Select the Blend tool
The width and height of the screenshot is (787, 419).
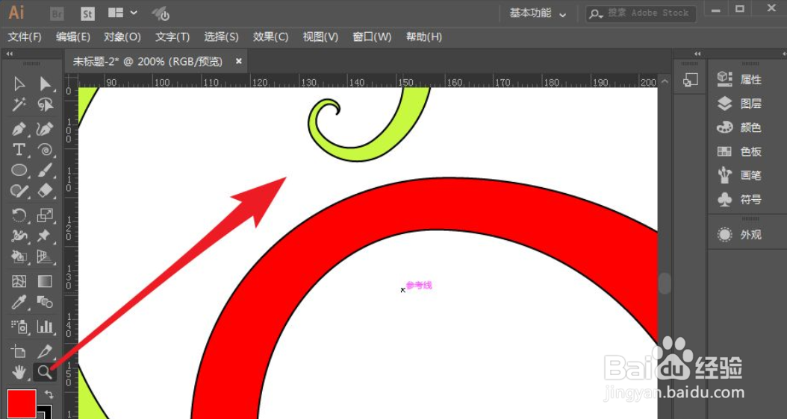coord(45,302)
